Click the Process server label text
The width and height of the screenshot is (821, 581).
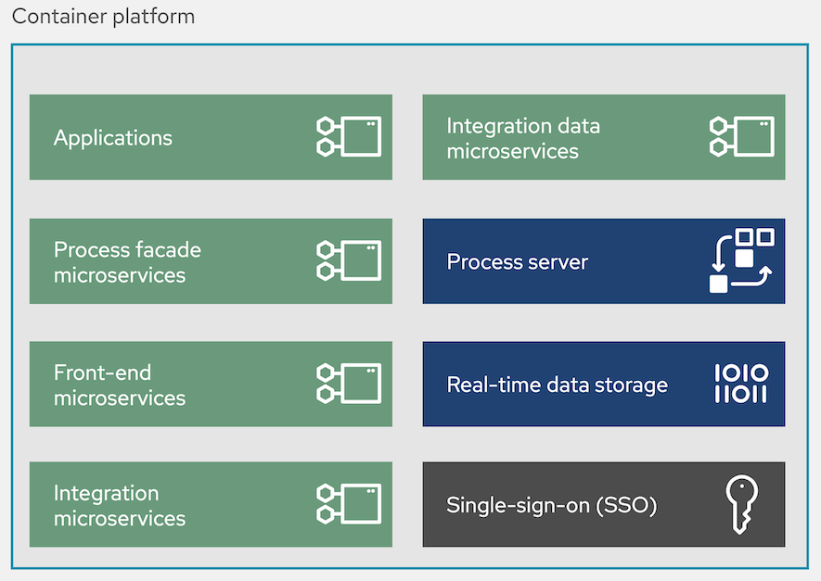point(518,262)
